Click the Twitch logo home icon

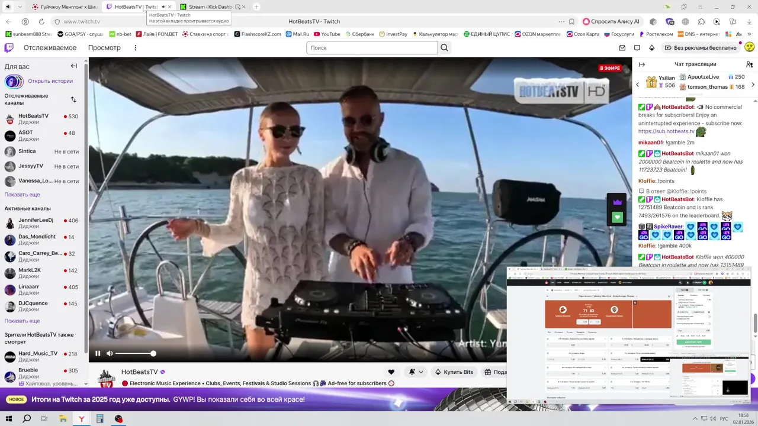click(9, 47)
